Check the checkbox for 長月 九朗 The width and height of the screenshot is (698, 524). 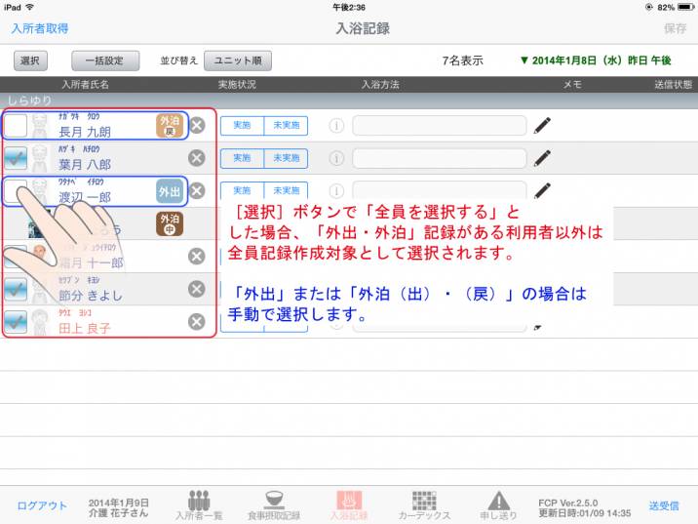point(16,125)
